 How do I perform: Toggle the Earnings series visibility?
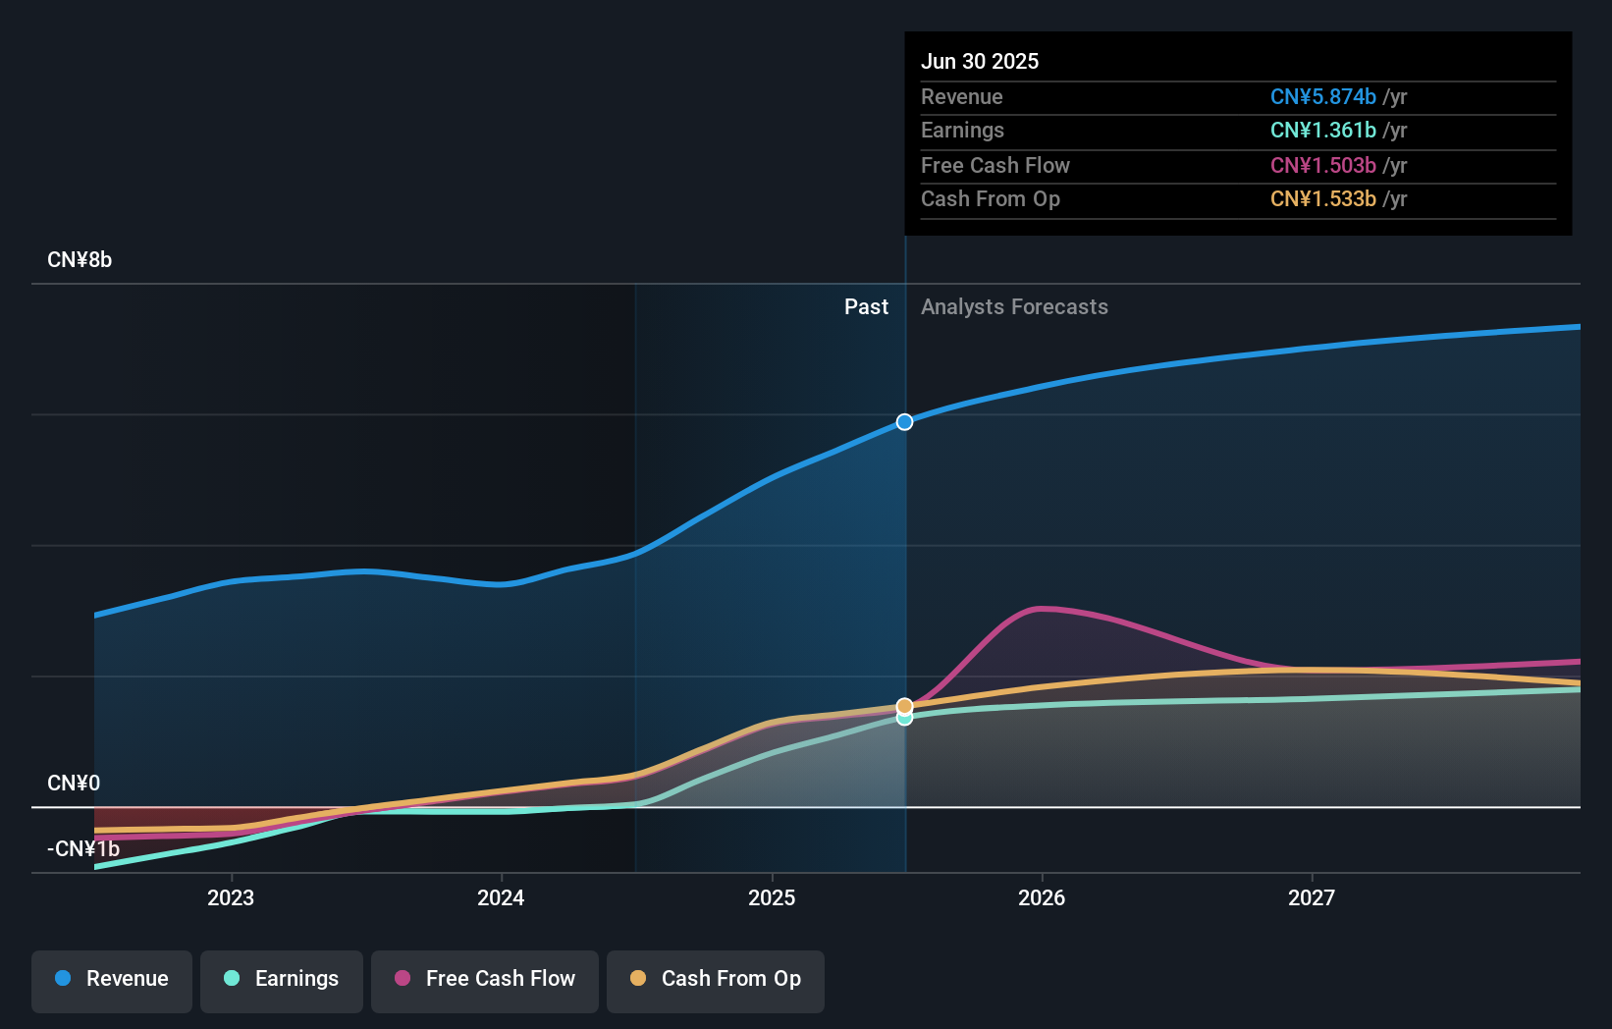[281, 979]
